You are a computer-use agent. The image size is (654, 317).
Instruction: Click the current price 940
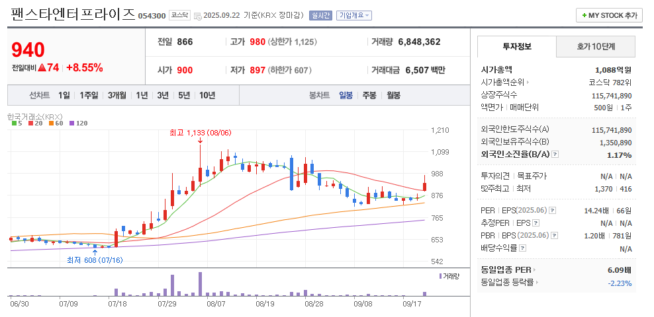pyautogui.click(x=28, y=50)
